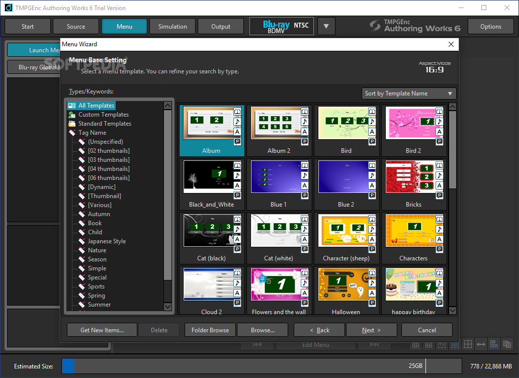Proceed with the Next button
Viewport: 519px width, 378px height.
click(371, 330)
